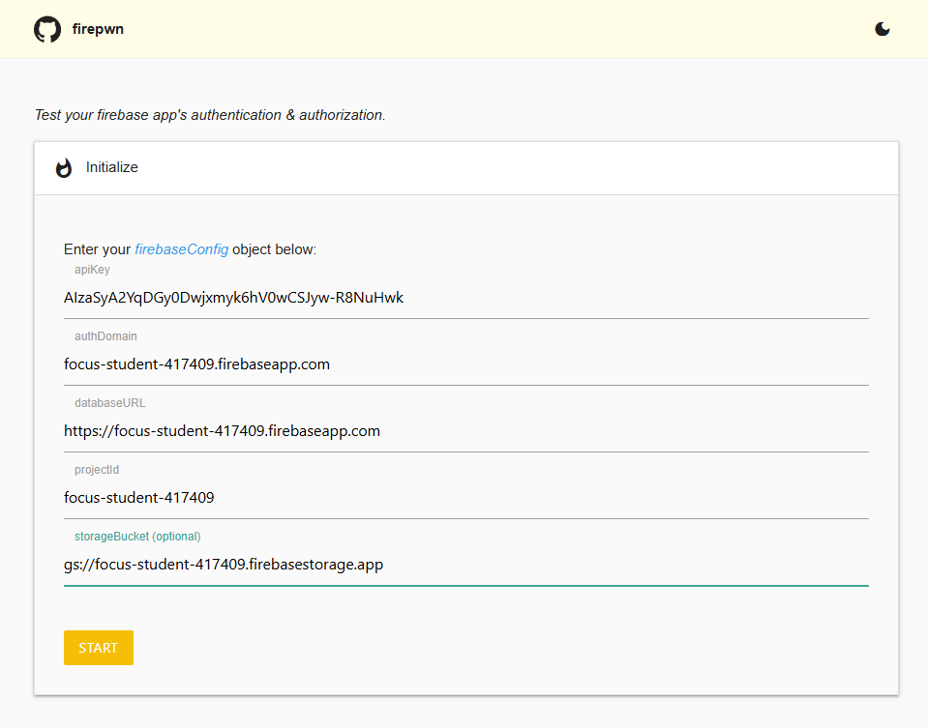
Task: Click the firepwn title text
Action: 98,29
